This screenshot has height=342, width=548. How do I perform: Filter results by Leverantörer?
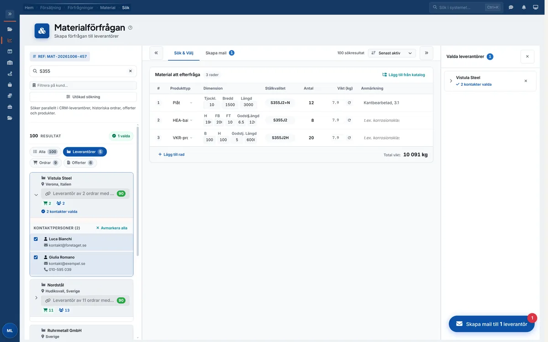[x=85, y=152]
